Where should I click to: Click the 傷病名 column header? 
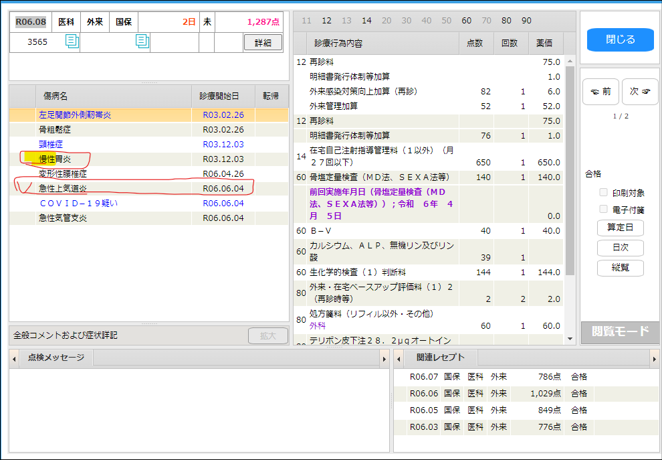click(x=114, y=96)
